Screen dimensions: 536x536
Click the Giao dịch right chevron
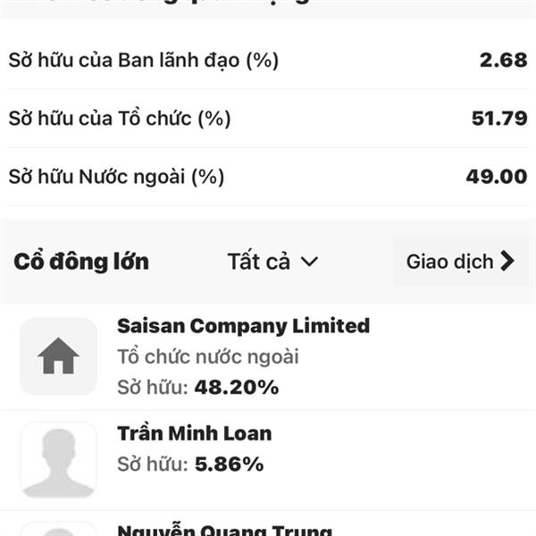507,261
